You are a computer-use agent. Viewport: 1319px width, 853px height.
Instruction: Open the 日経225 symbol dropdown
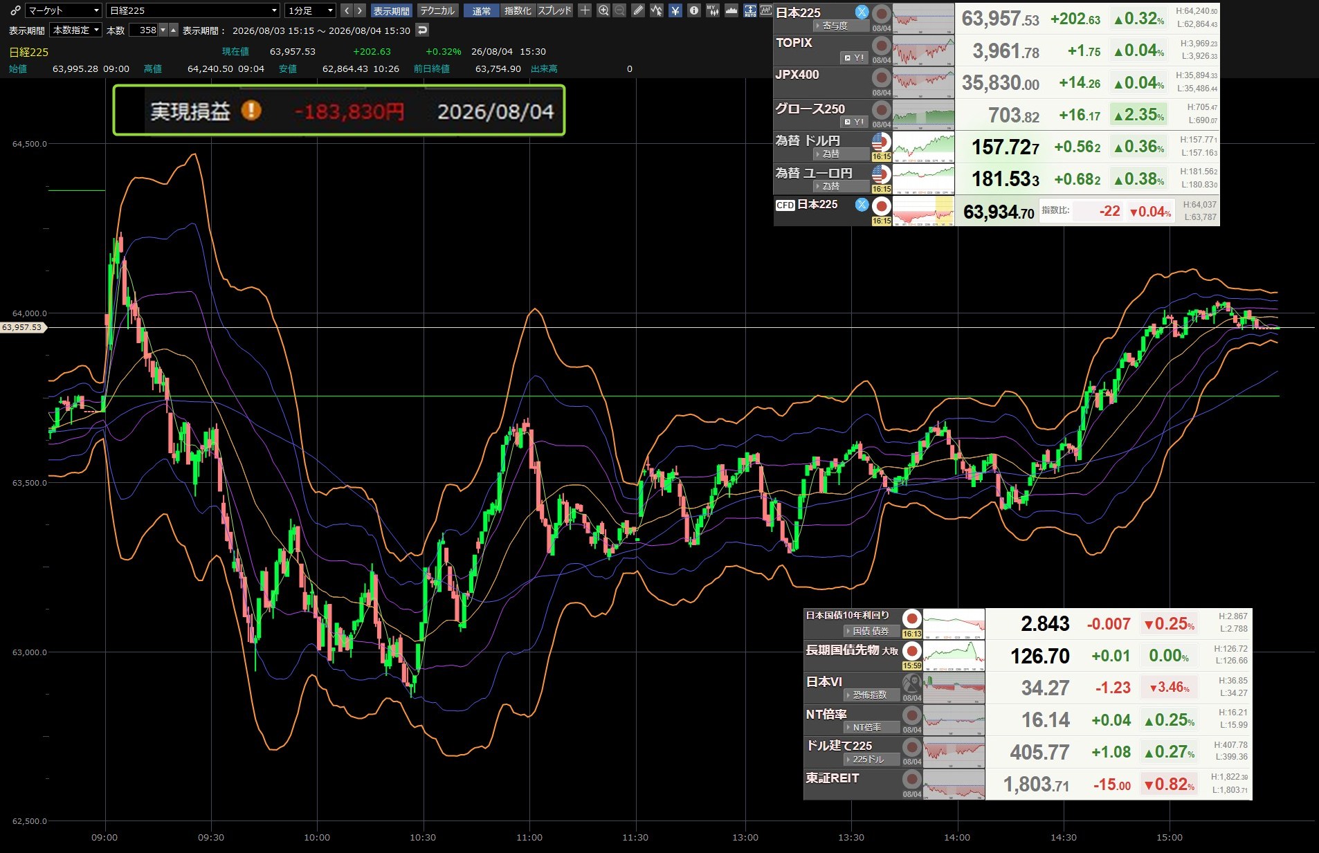[x=193, y=10]
